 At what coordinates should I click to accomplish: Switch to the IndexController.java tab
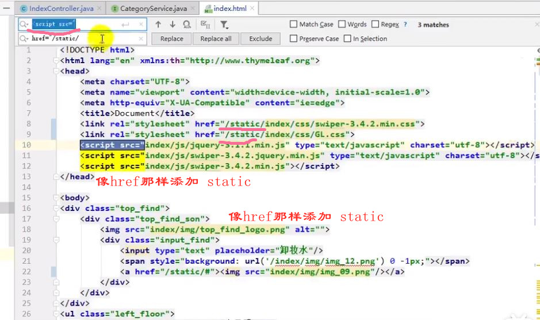tap(62, 9)
